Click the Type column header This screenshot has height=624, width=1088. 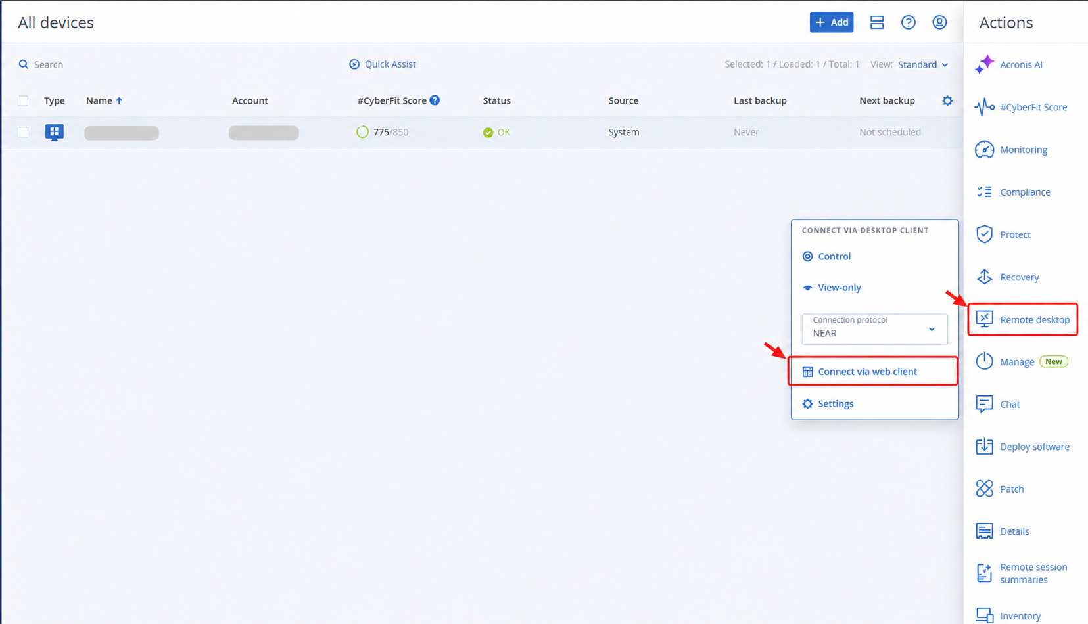[x=55, y=100]
